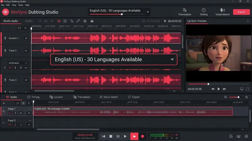
Task: Open the File menu
Action: click(3, 5)
